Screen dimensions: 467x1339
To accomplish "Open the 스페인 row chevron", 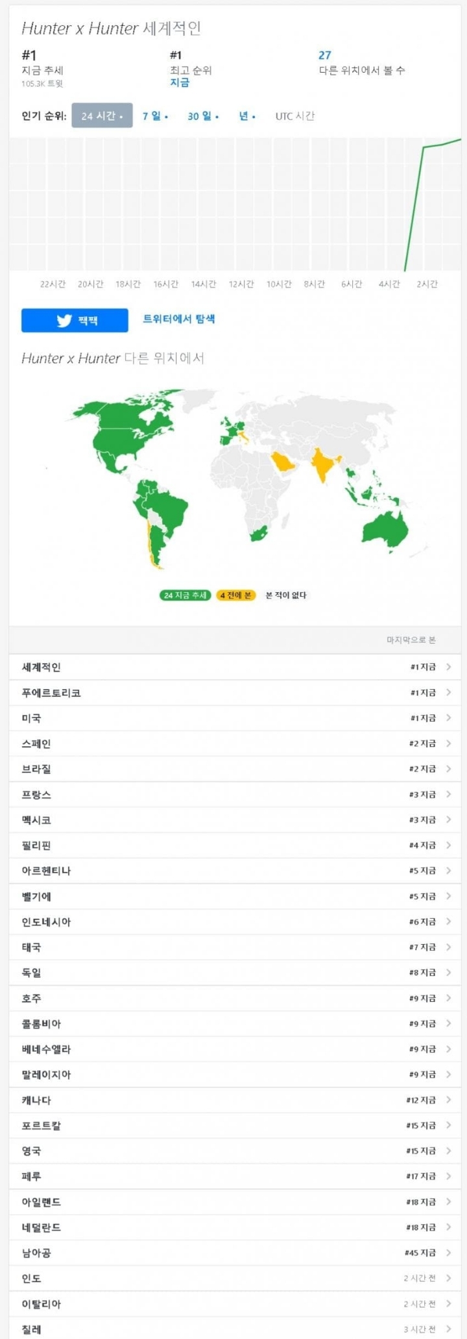I will [449, 743].
